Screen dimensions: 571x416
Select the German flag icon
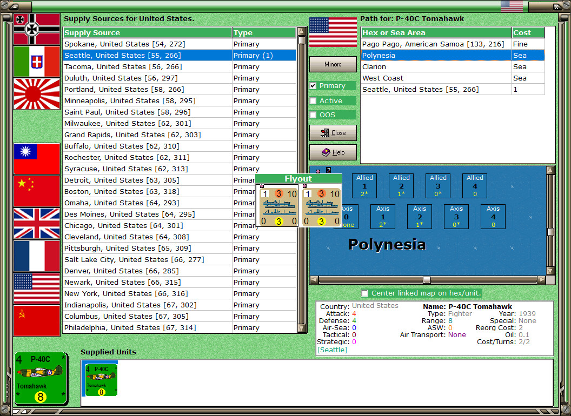pyautogui.click(x=37, y=29)
